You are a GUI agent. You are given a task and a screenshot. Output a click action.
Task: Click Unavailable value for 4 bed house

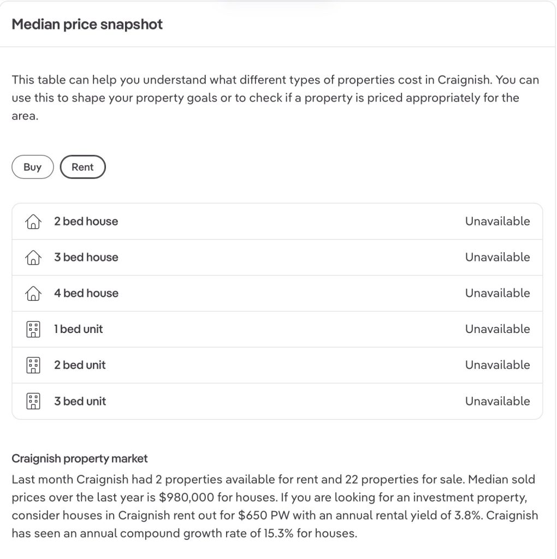tap(497, 294)
